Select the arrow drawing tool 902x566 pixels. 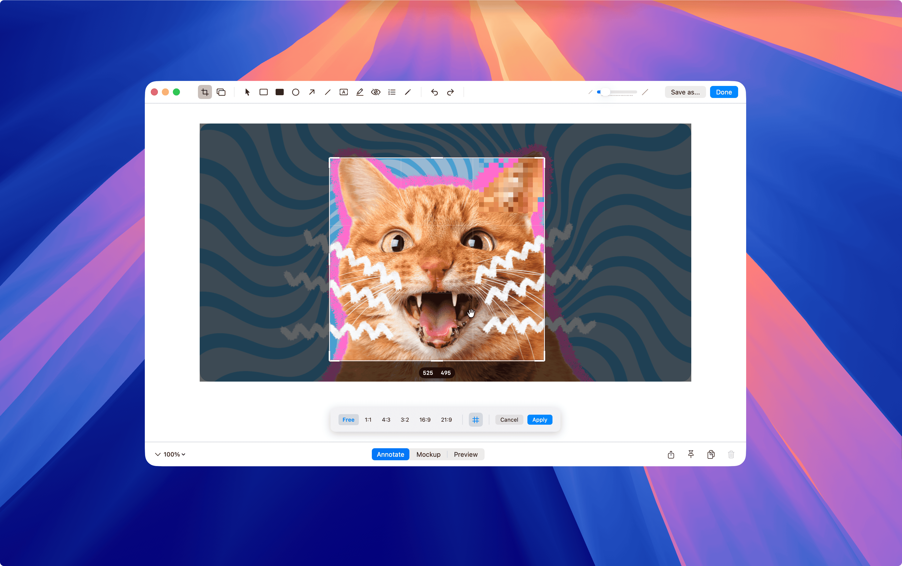(312, 92)
